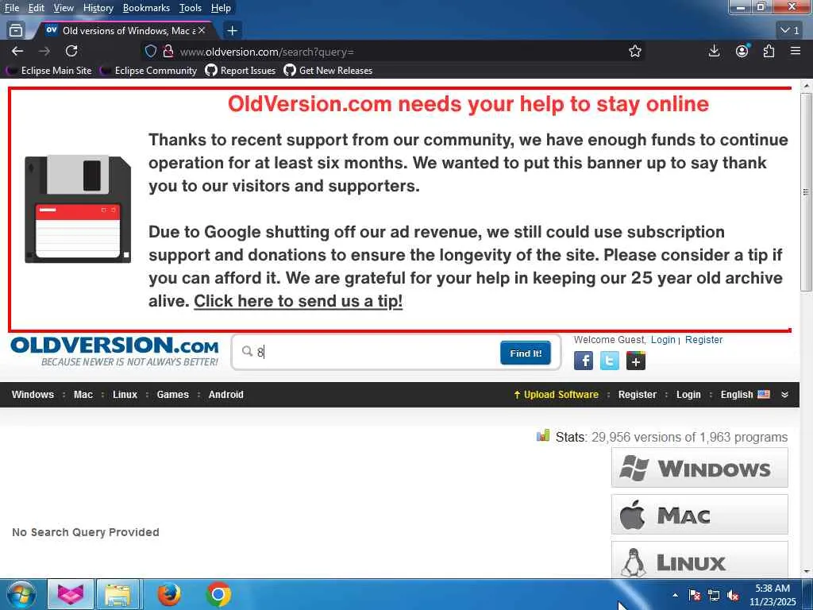Select Android in the navigation bar
This screenshot has height=610, width=813.
[x=225, y=394]
